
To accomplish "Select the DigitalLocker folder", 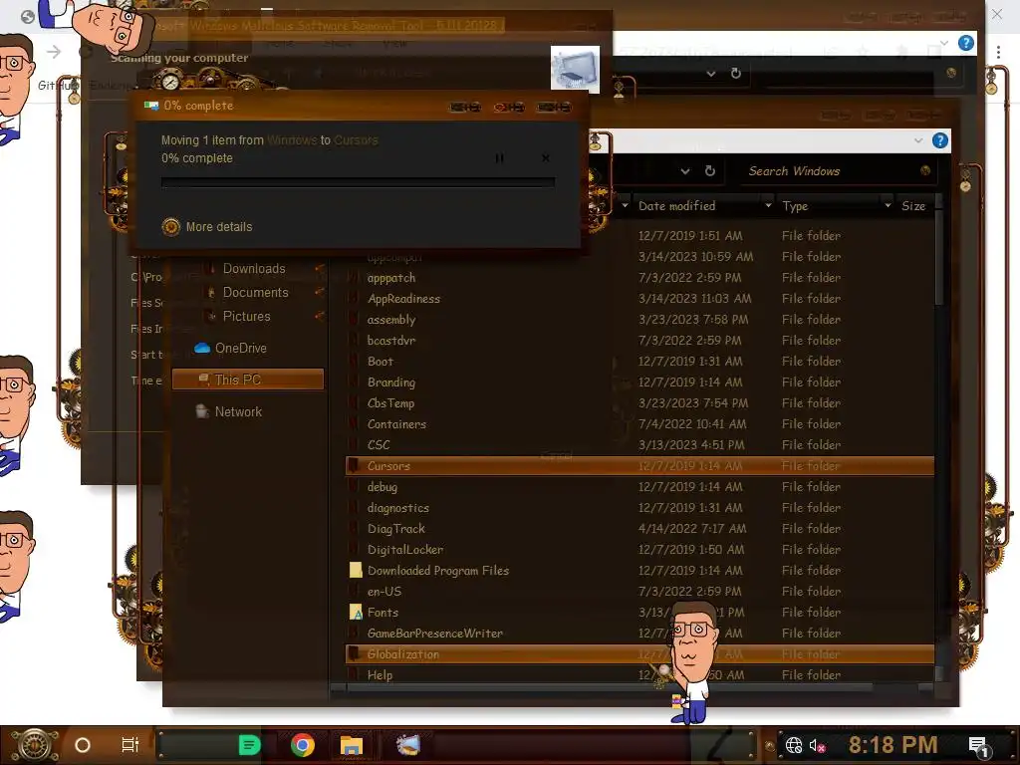I will pyautogui.click(x=404, y=550).
